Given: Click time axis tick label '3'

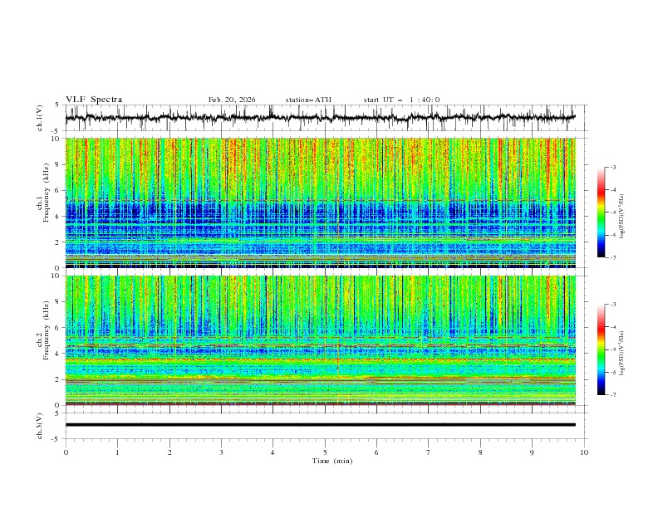Looking at the screenshot, I should pyautogui.click(x=221, y=452).
